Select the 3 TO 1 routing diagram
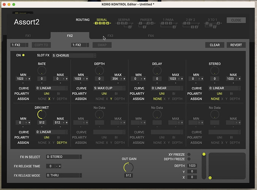 pos(213,23)
